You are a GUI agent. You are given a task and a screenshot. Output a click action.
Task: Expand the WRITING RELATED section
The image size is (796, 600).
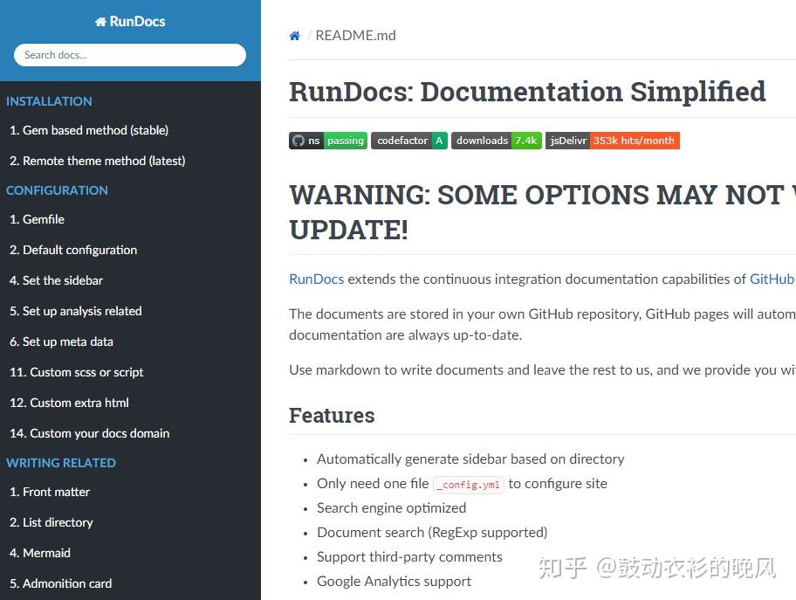(61, 463)
